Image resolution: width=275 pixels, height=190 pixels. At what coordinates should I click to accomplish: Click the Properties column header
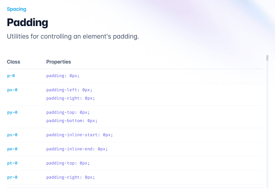(58, 62)
